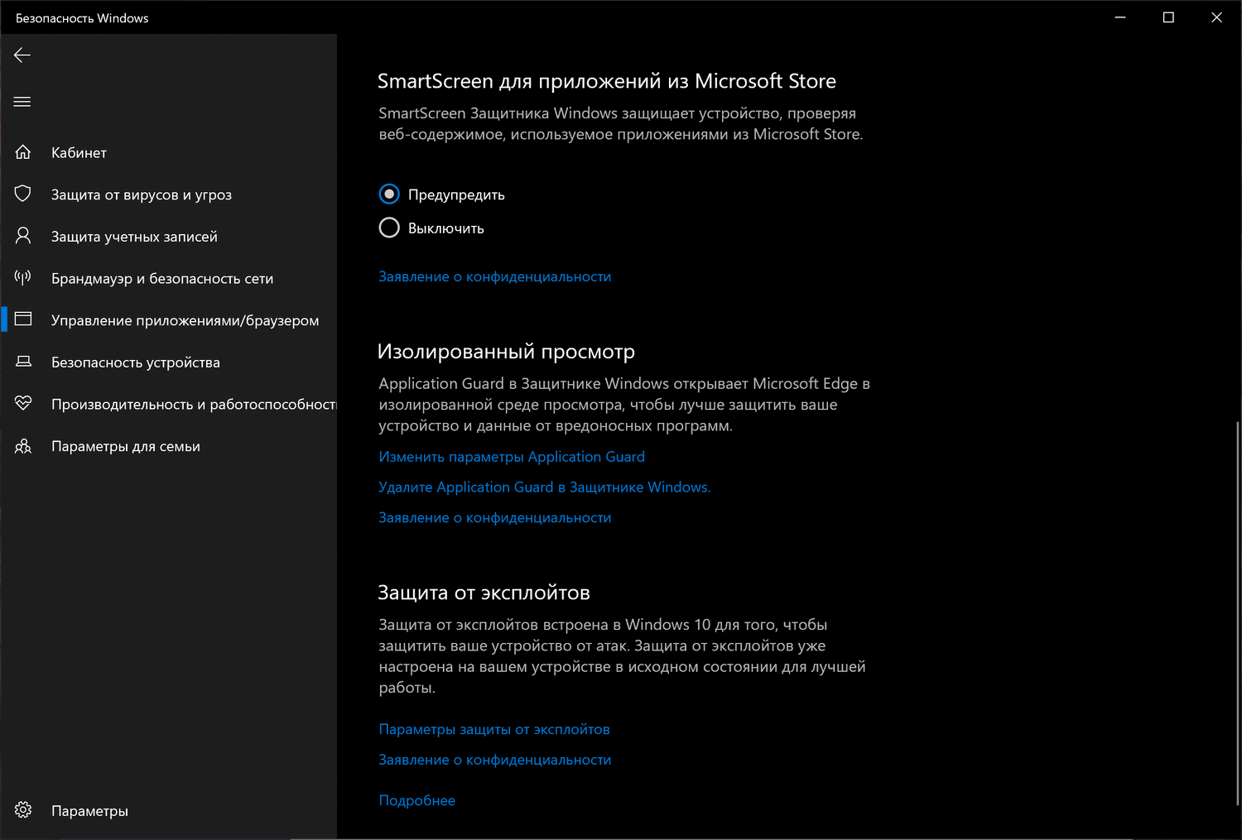Click the family options people icon

tap(23, 446)
